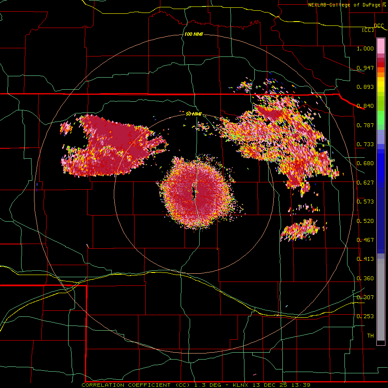Click the 0.413 value on the color scale
Viewport: 388px width, 388px height.
pos(365,259)
